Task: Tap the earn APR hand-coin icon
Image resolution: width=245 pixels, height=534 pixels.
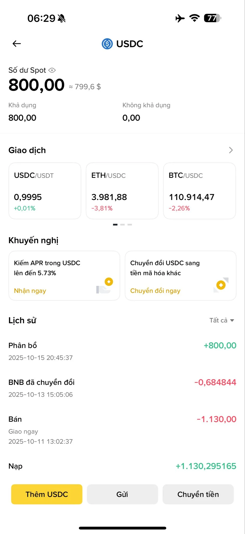Action: (105, 286)
